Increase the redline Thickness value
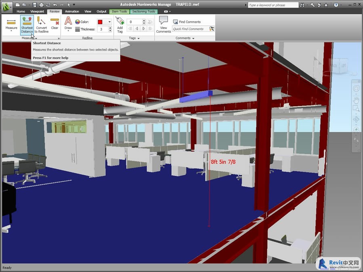The height and width of the screenshot is (272, 363). (x=110, y=28)
